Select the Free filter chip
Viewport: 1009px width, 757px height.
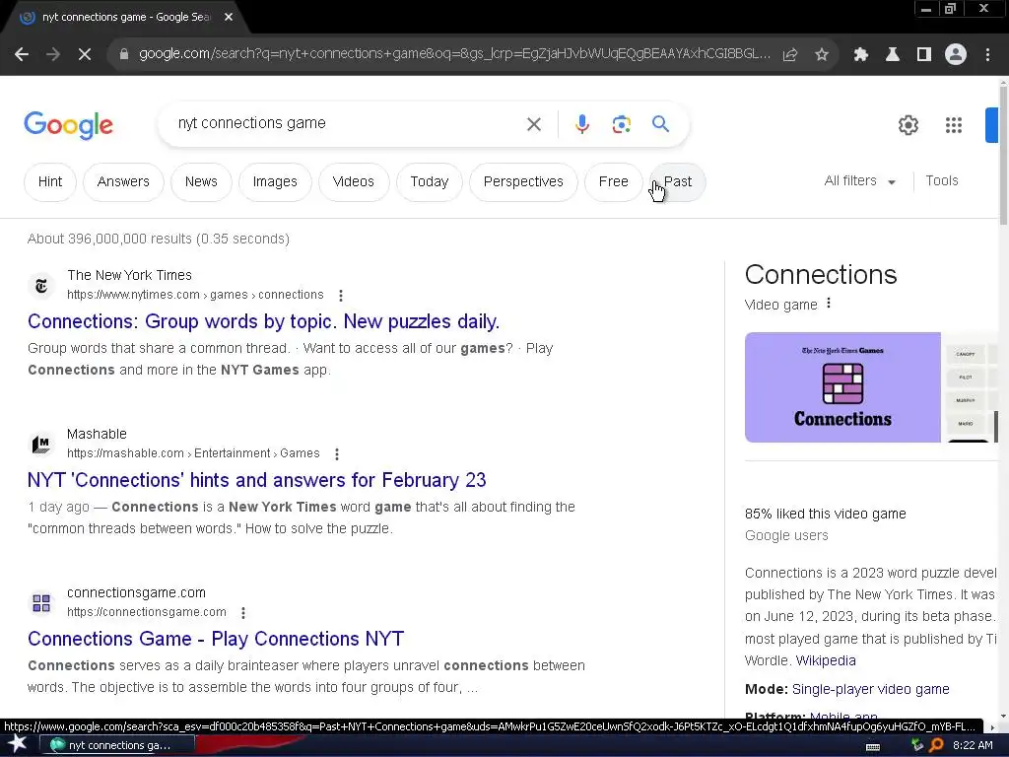coord(613,182)
